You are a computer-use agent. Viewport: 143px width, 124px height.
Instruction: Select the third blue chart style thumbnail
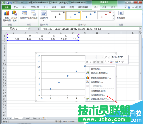pyautogui.click(x=89, y=15)
